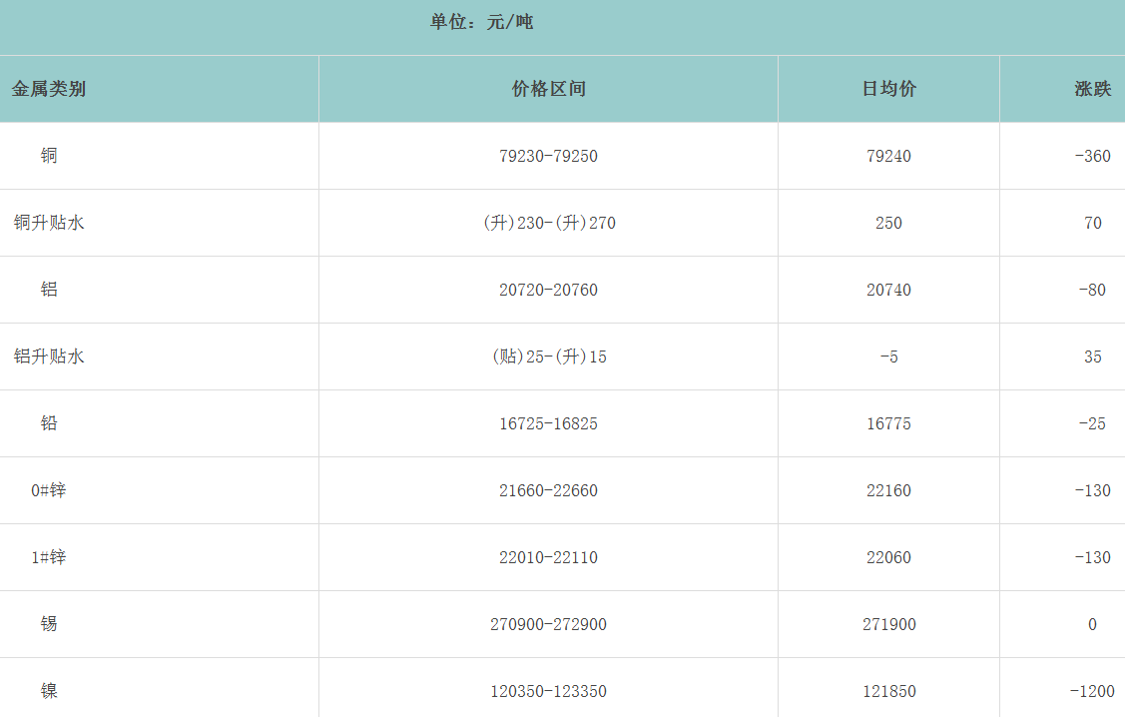Click the 涨跌 column header
The image size is (1125, 717).
(1092, 89)
